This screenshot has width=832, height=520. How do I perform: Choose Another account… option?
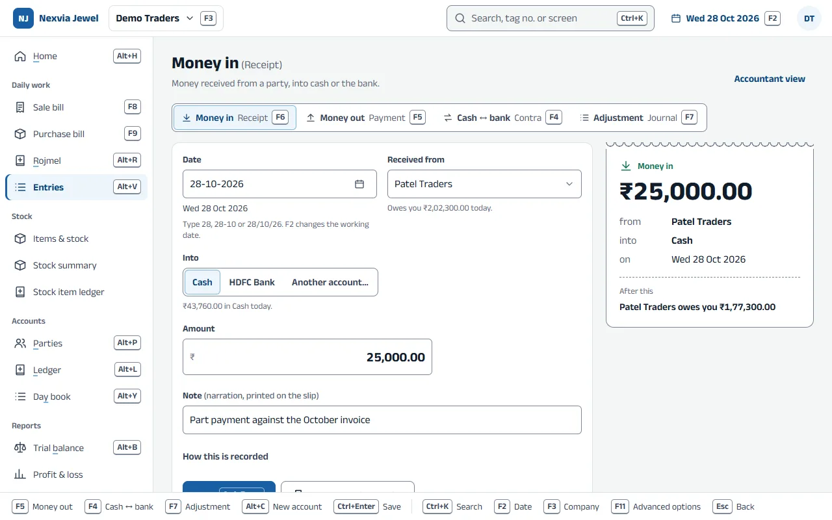tap(330, 282)
